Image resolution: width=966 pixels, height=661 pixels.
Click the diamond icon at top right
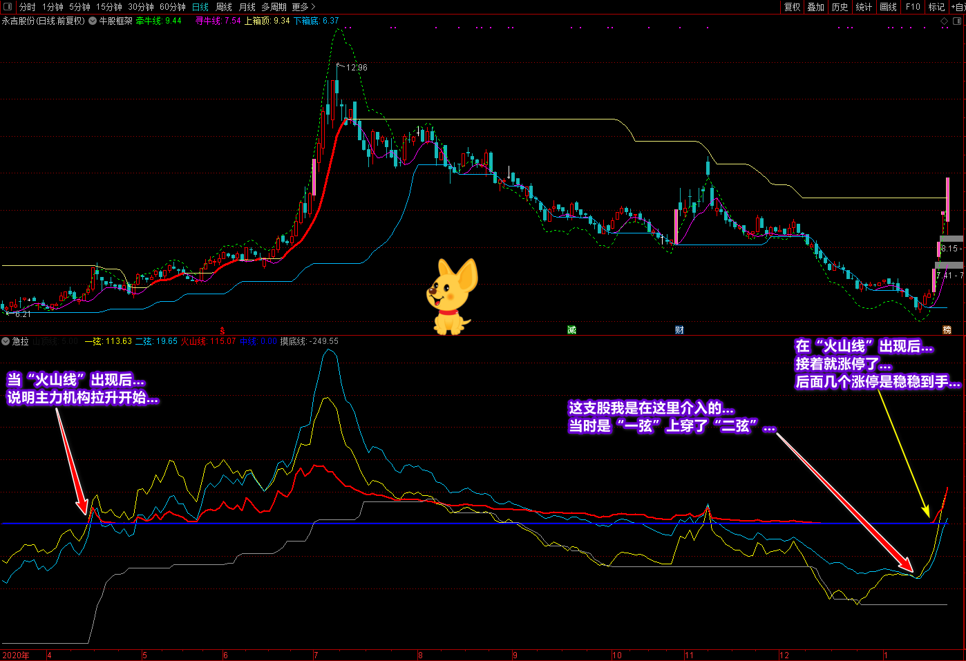point(945,21)
